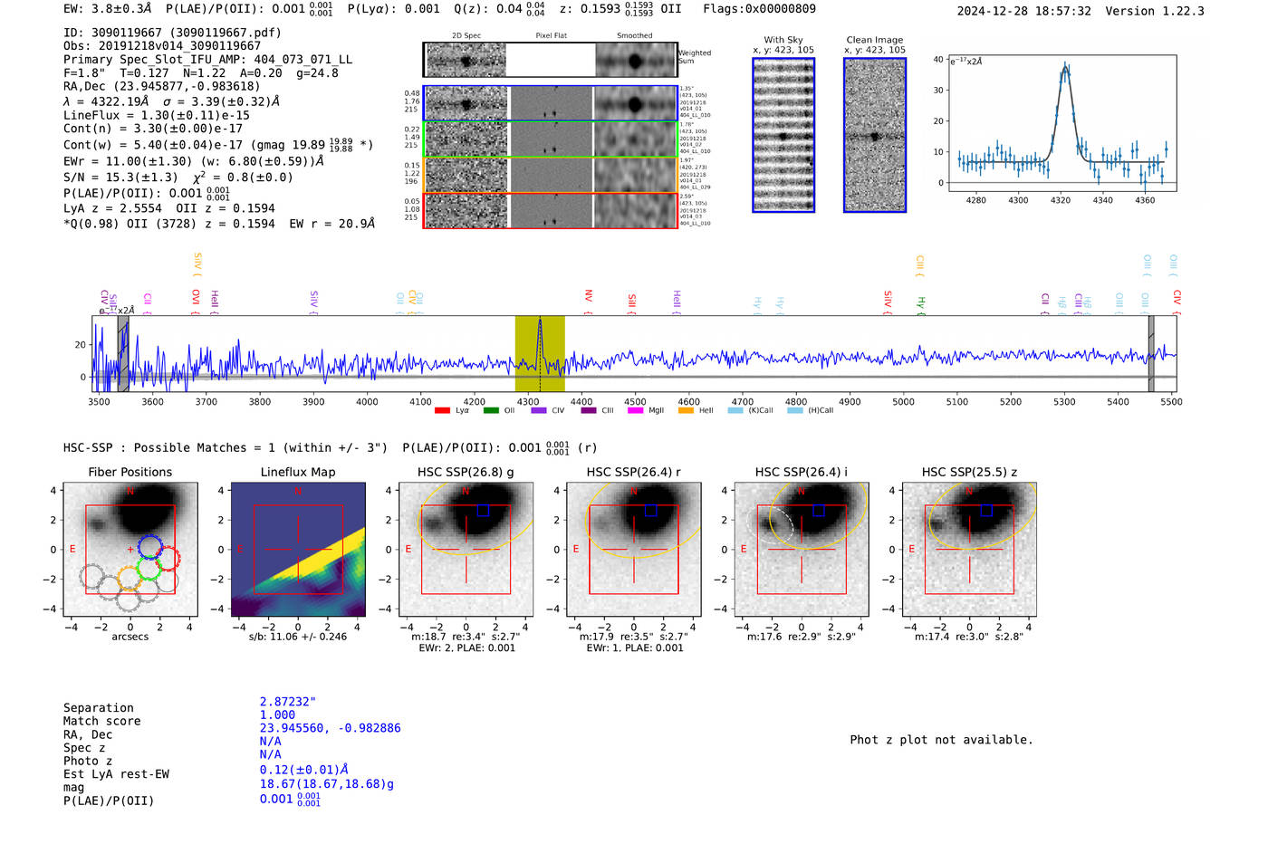This screenshot has width=1268, height=863.
Task: Click the 2024-12-28 18:57:32 timestamp
Action: 1023,11
